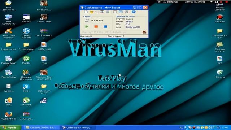The width and height of the screenshot is (231, 130).
Task: Select the µTorrent desktop shortcut
Action: [x=26, y=102]
